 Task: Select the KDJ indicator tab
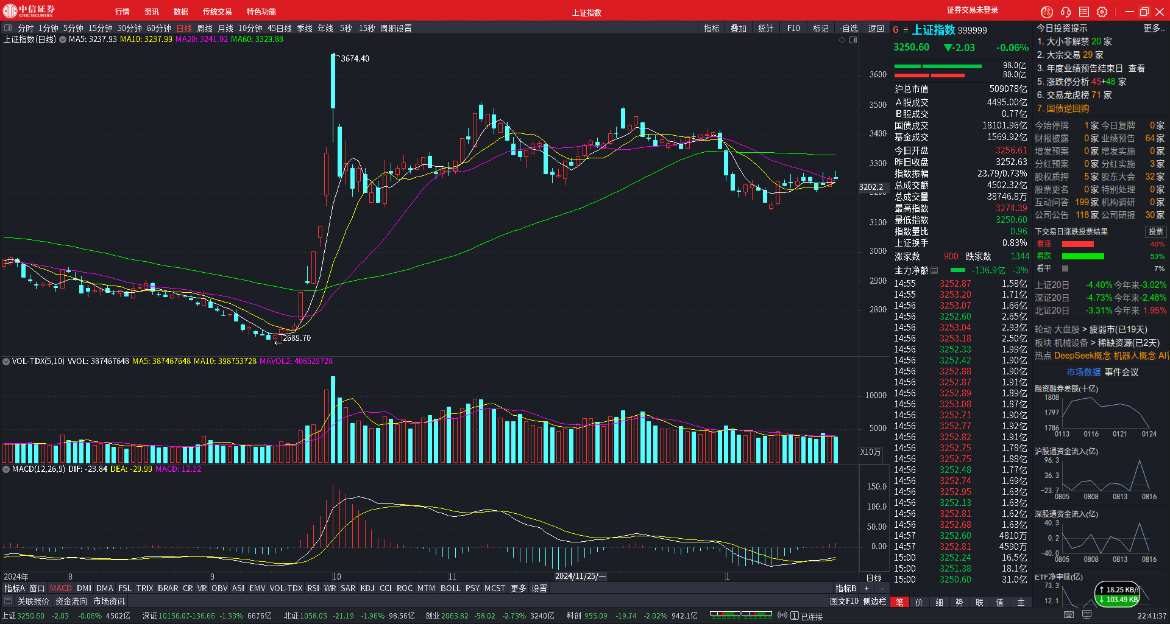click(x=367, y=588)
